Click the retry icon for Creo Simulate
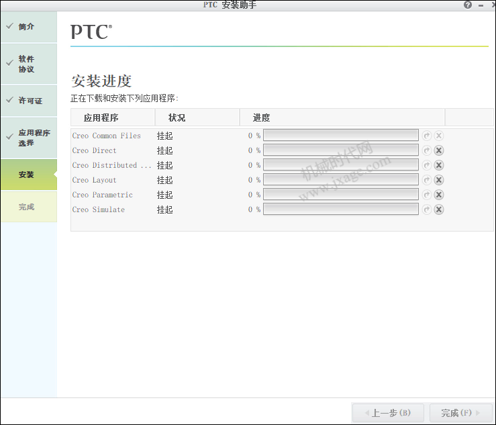Screen dimensions: 496x425 [427, 209]
